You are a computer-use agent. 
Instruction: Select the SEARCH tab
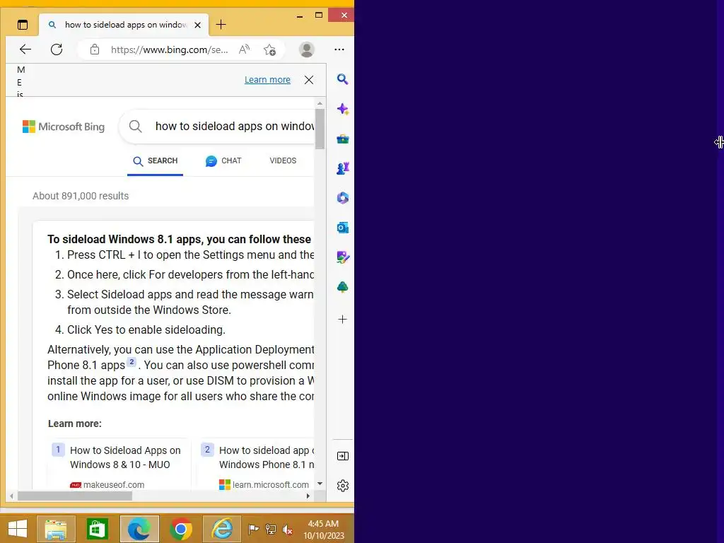coord(155,160)
